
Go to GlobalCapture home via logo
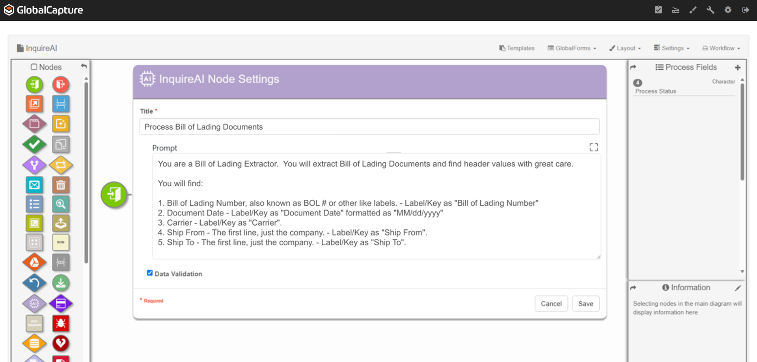point(43,10)
